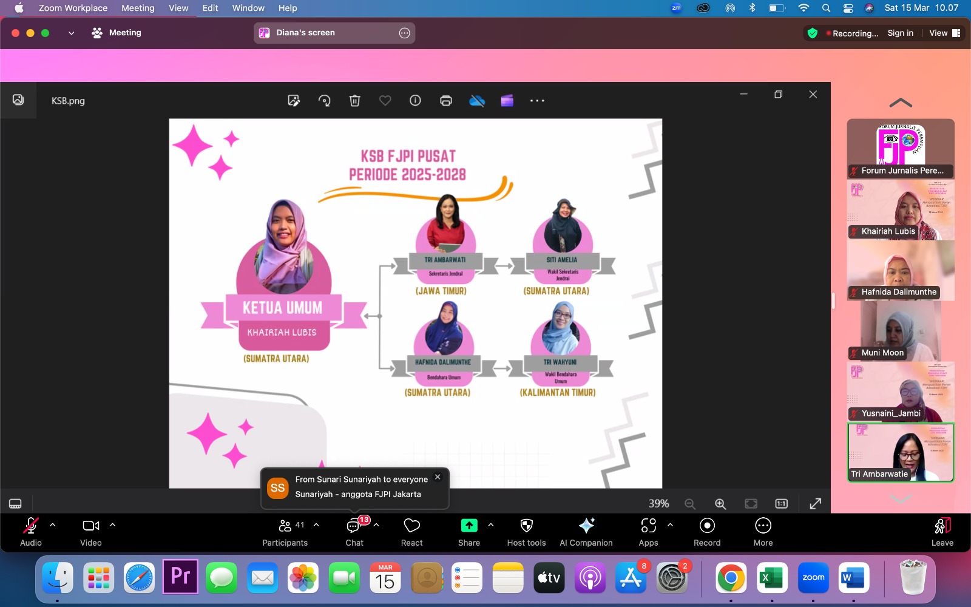Open Meeting info dropdown chevron in title bar

71,33
